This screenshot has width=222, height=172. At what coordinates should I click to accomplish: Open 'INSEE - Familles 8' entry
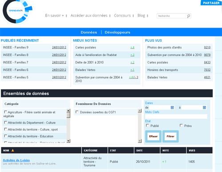[x=16, y=55]
